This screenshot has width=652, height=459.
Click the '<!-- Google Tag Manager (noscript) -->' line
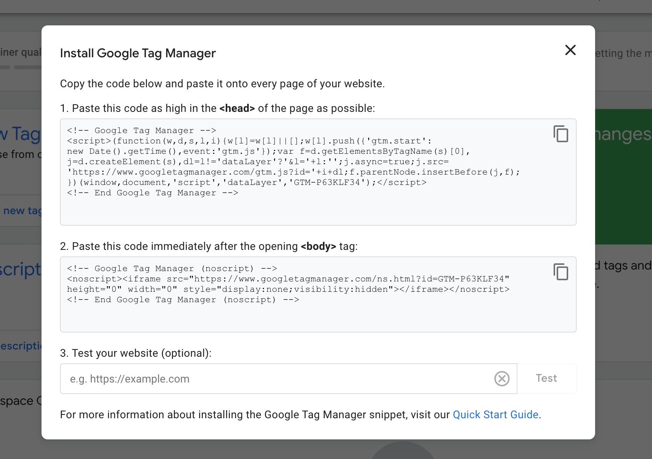click(x=172, y=268)
